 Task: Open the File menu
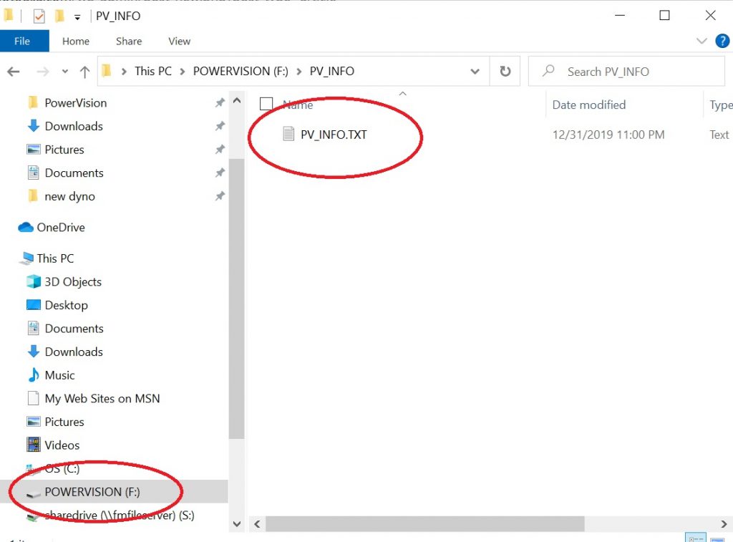pos(23,41)
